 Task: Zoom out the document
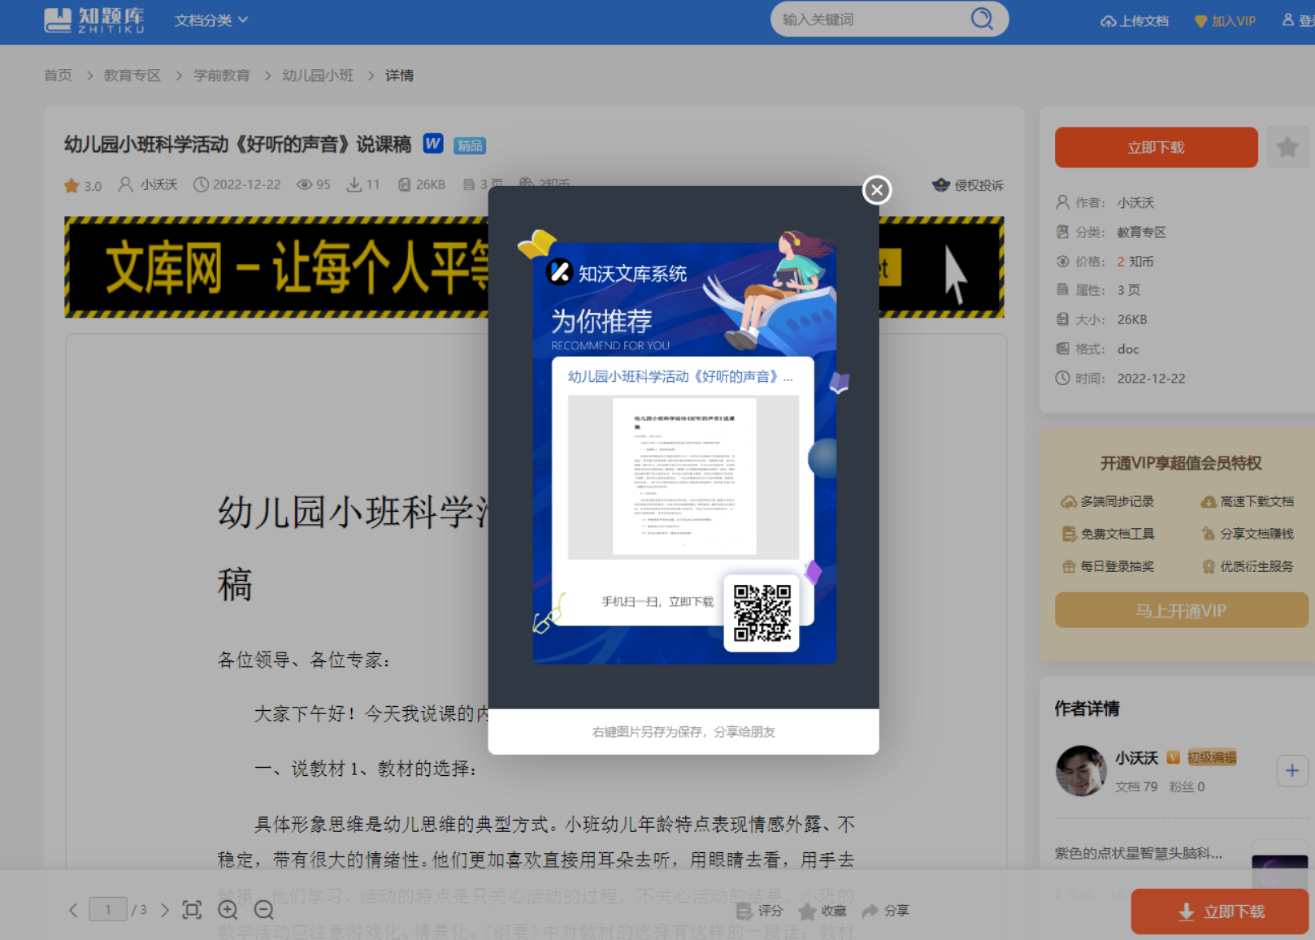[263, 910]
